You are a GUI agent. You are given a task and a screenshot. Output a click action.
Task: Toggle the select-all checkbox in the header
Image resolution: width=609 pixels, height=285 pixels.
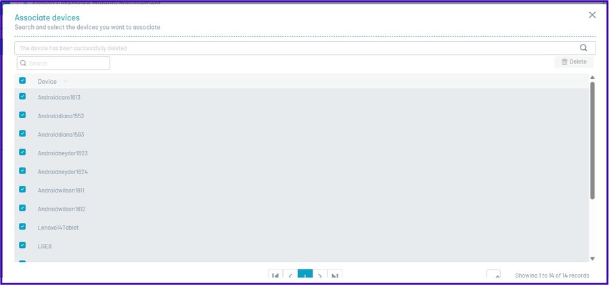[x=22, y=80]
